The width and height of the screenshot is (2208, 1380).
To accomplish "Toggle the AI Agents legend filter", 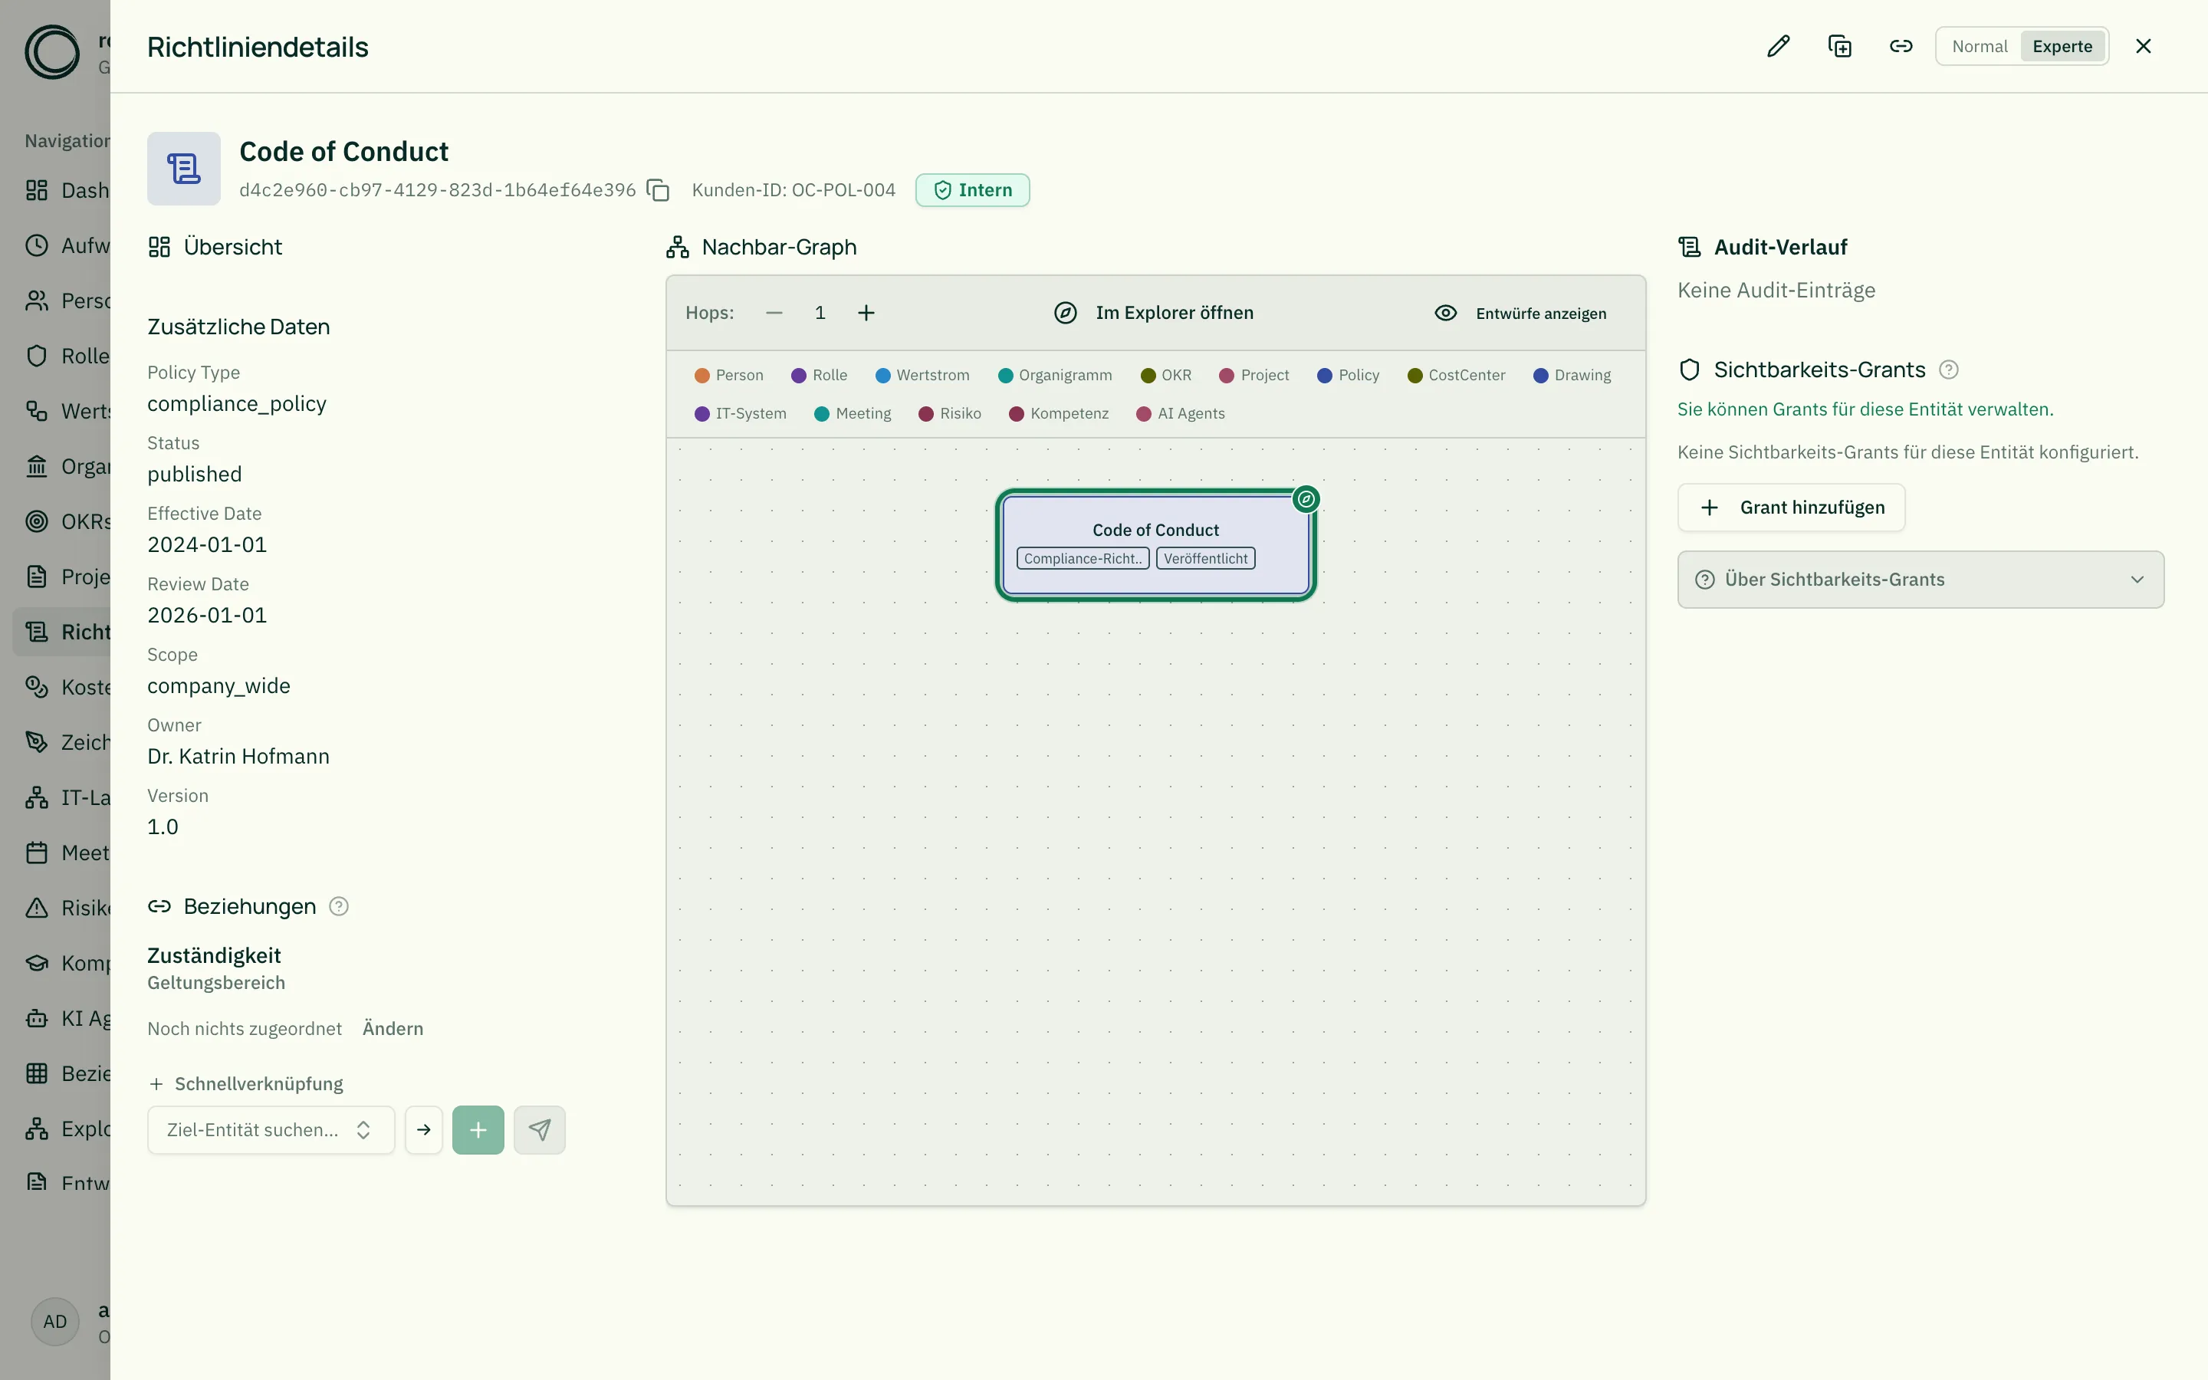I will [x=1181, y=413].
